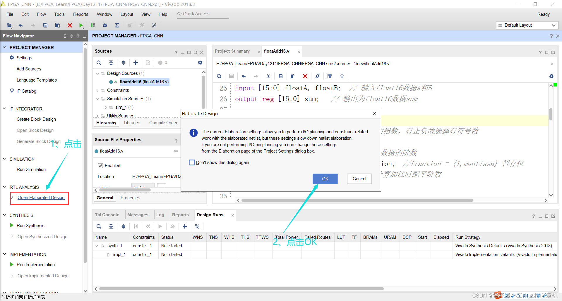Open the Settings gear in main toolbar

105,25
